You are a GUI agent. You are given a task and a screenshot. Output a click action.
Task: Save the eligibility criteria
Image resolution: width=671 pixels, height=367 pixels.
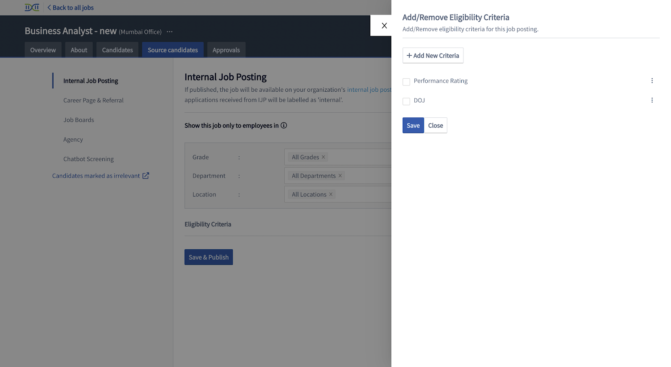click(413, 125)
